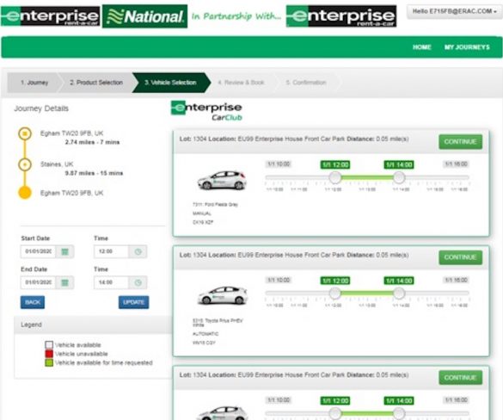
Task: Go back to step 1. Journey
Action: click(x=34, y=83)
